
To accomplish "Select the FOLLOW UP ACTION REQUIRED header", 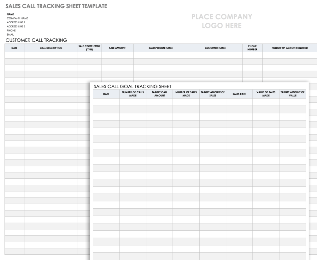I will point(290,48).
